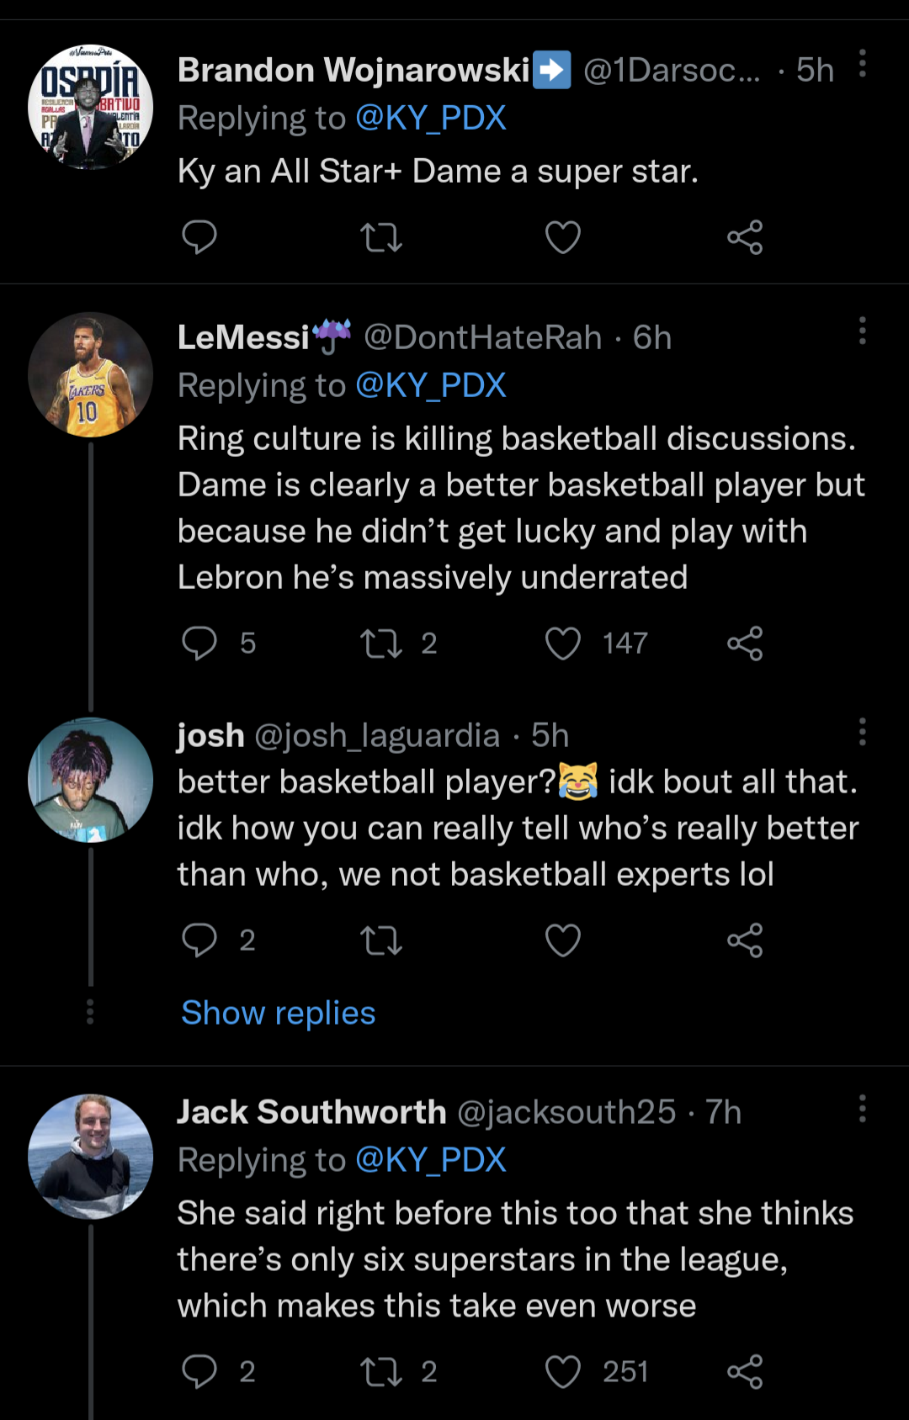This screenshot has height=1420, width=909.
Task: Expand thread with Show replies
Action: coord(278,1013)
